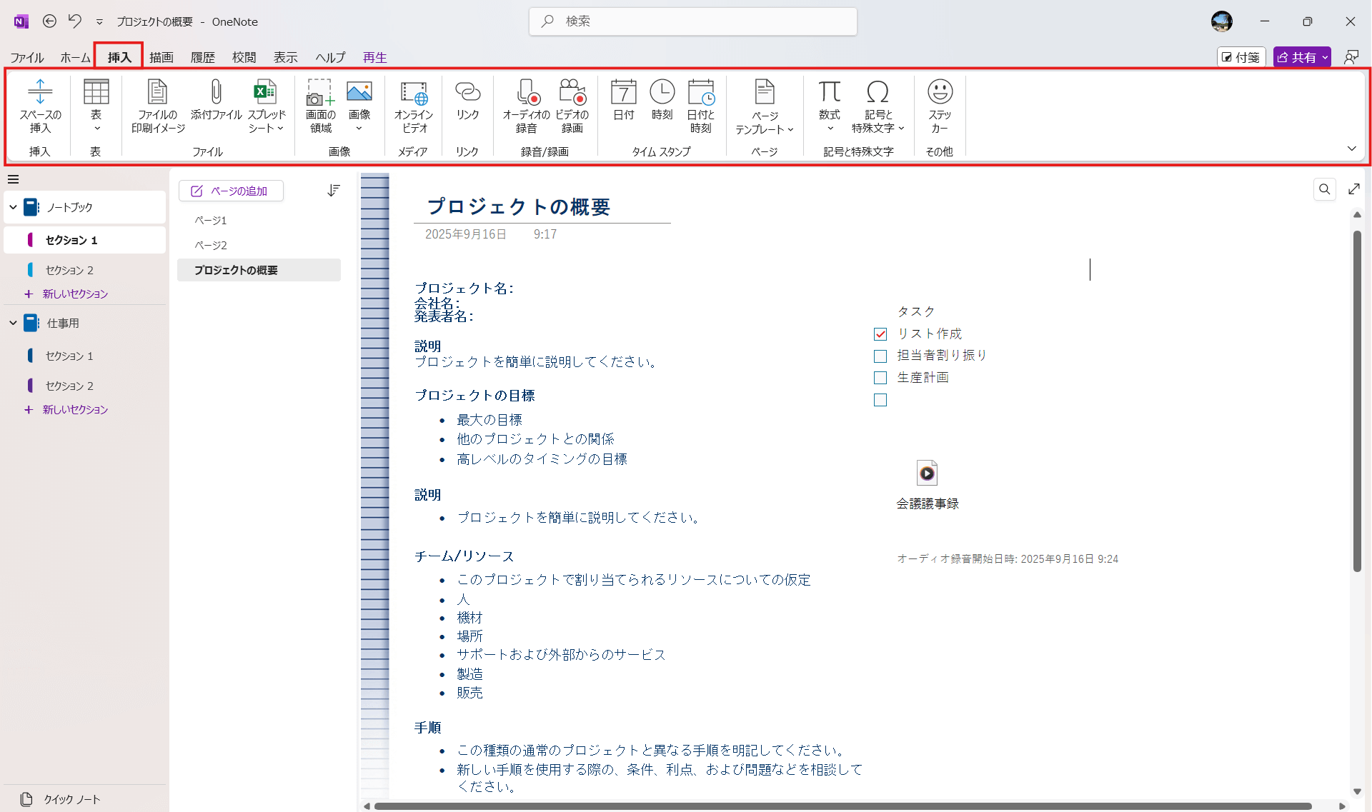Image resolution: width=1372 pixels, height=812 pixels.
Task: Click the Insert Space (スペースの挿入) icon
Action: [x=40, y=93]
